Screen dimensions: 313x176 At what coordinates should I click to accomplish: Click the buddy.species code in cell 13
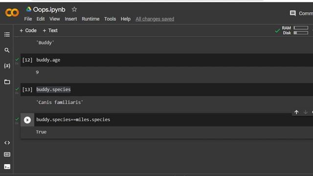[x=53, y=89]
